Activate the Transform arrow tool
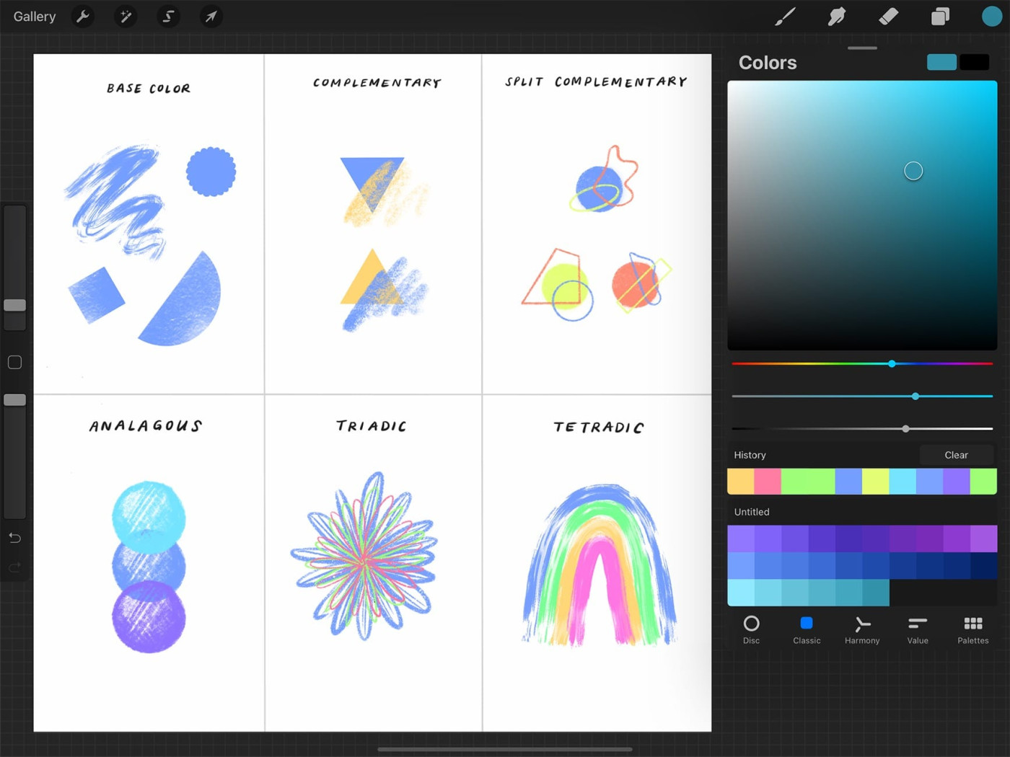 pos(211,16)
